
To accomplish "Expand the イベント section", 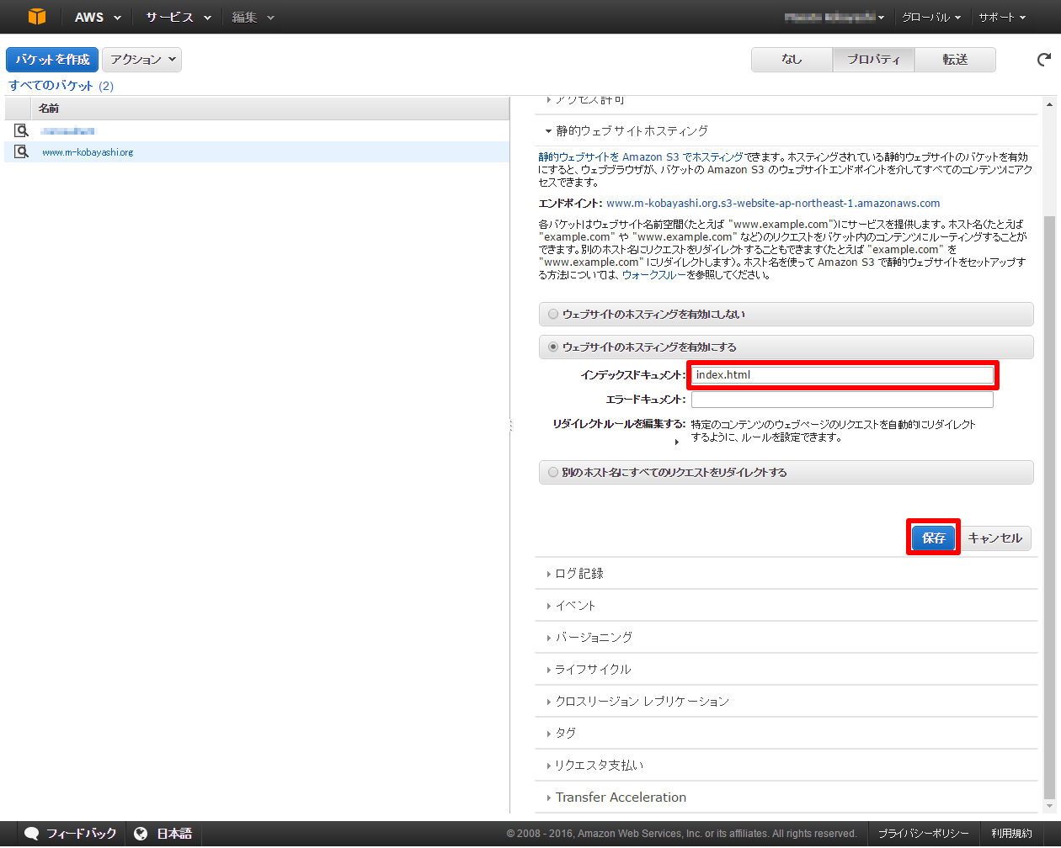I will pyautogui.click(x=571, y=605).
